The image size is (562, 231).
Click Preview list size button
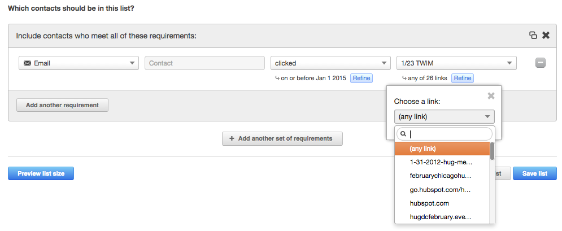[41, 173]
